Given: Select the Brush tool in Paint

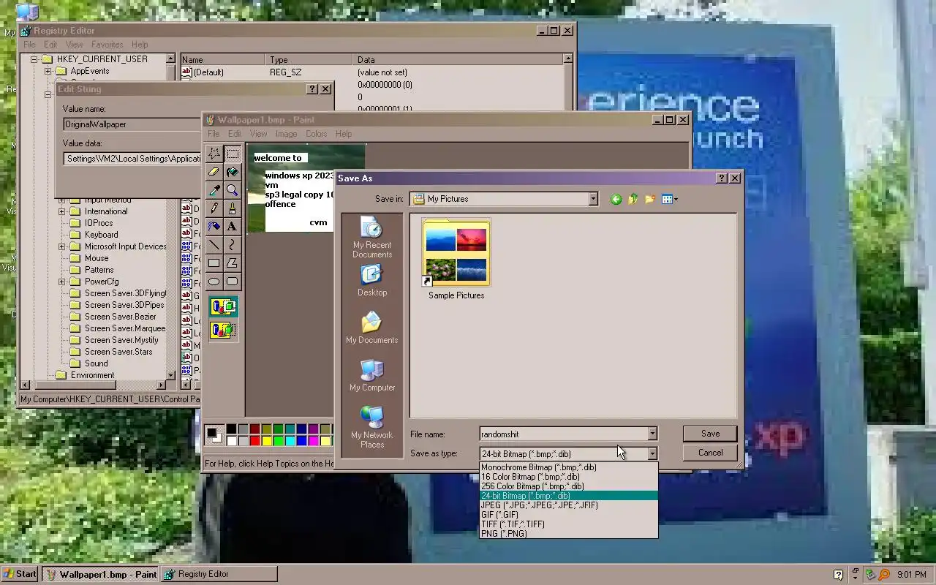Looking at the screenshot, I should pos(233,208).
